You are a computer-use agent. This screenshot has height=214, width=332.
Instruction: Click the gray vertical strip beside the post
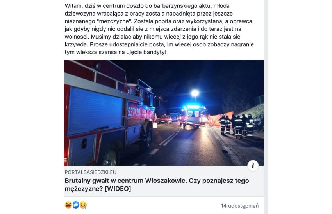pyautogui.click(x=266, y=107)
